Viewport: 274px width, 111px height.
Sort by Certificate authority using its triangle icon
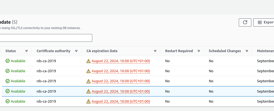76,51
